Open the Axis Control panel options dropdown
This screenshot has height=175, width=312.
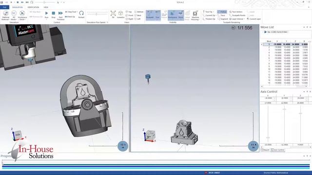[304, 92]
